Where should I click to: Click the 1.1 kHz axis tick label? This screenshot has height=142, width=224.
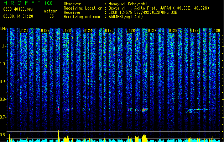click(3, 46)
